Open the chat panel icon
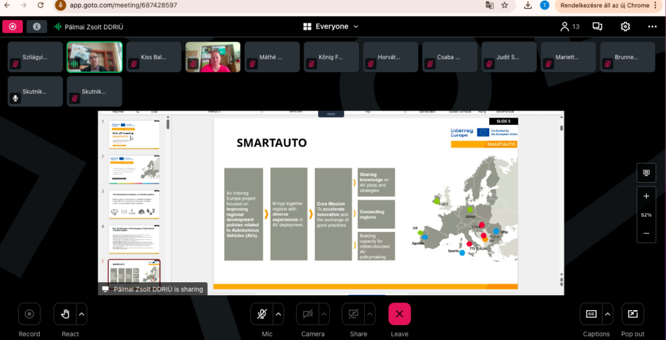This screenshot has width=666, height=340. pyautogui.click(x=597, y=27)
